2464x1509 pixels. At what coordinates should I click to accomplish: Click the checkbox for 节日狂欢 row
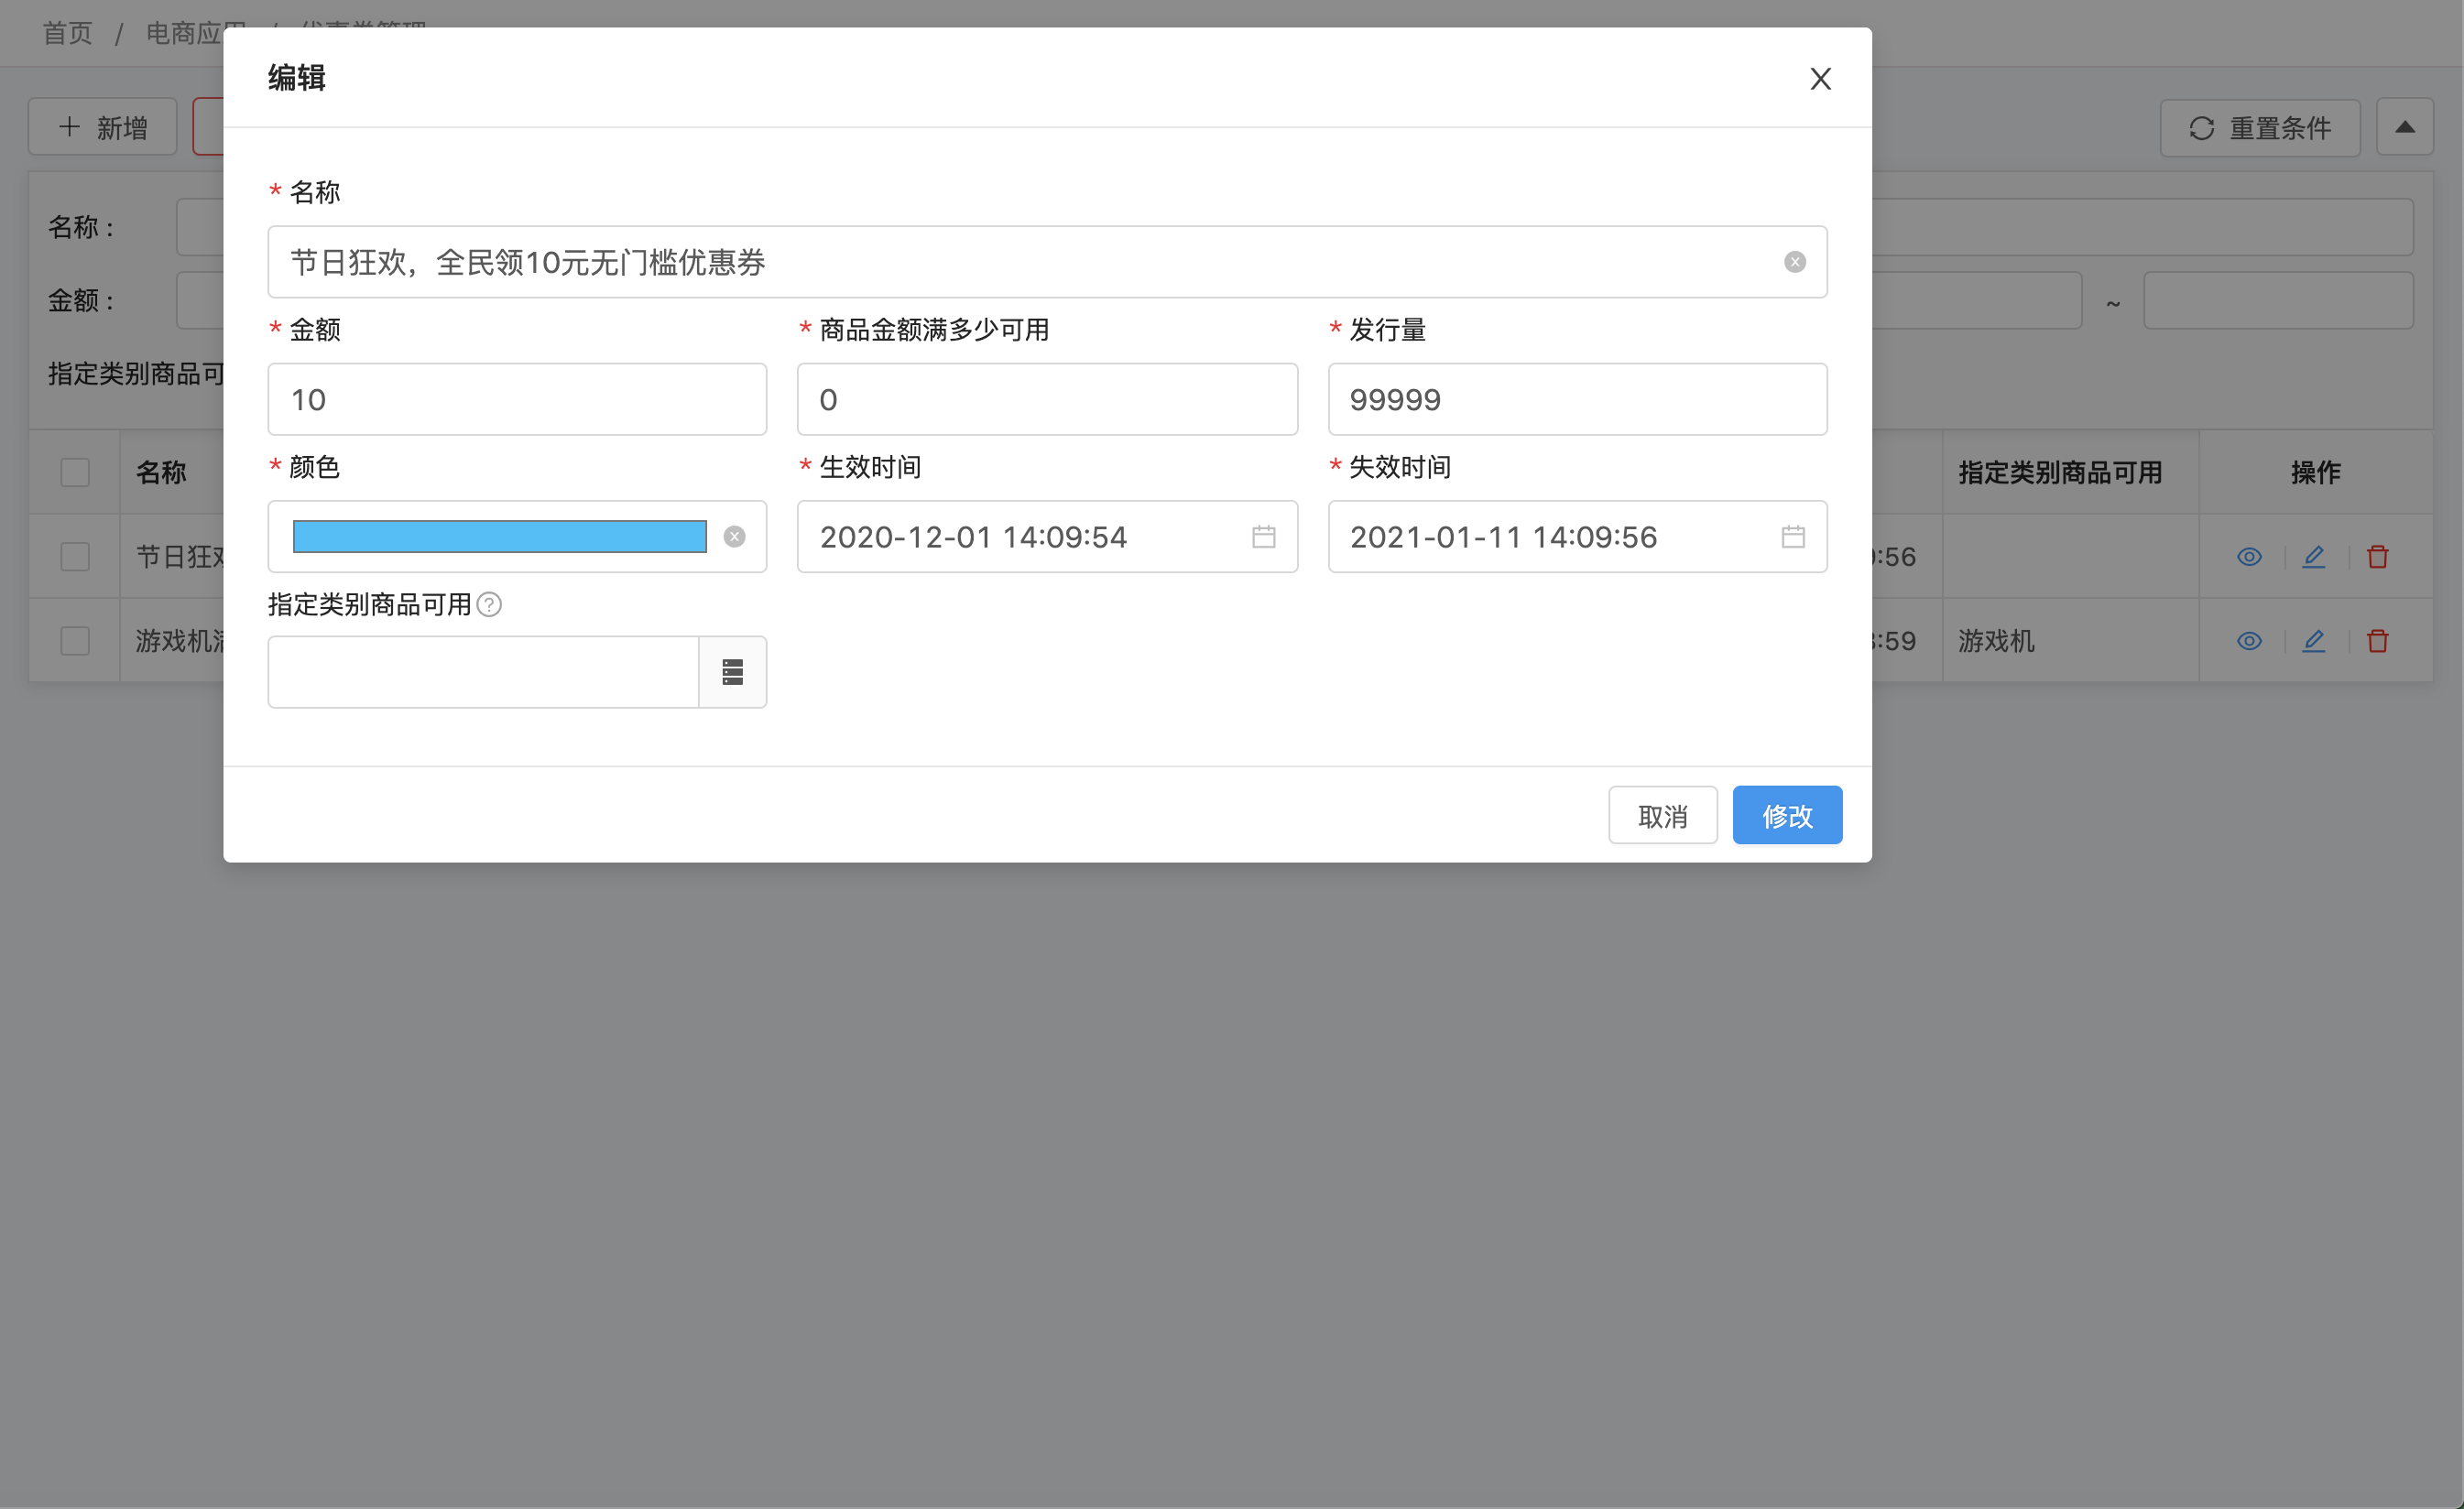point(74,556)
